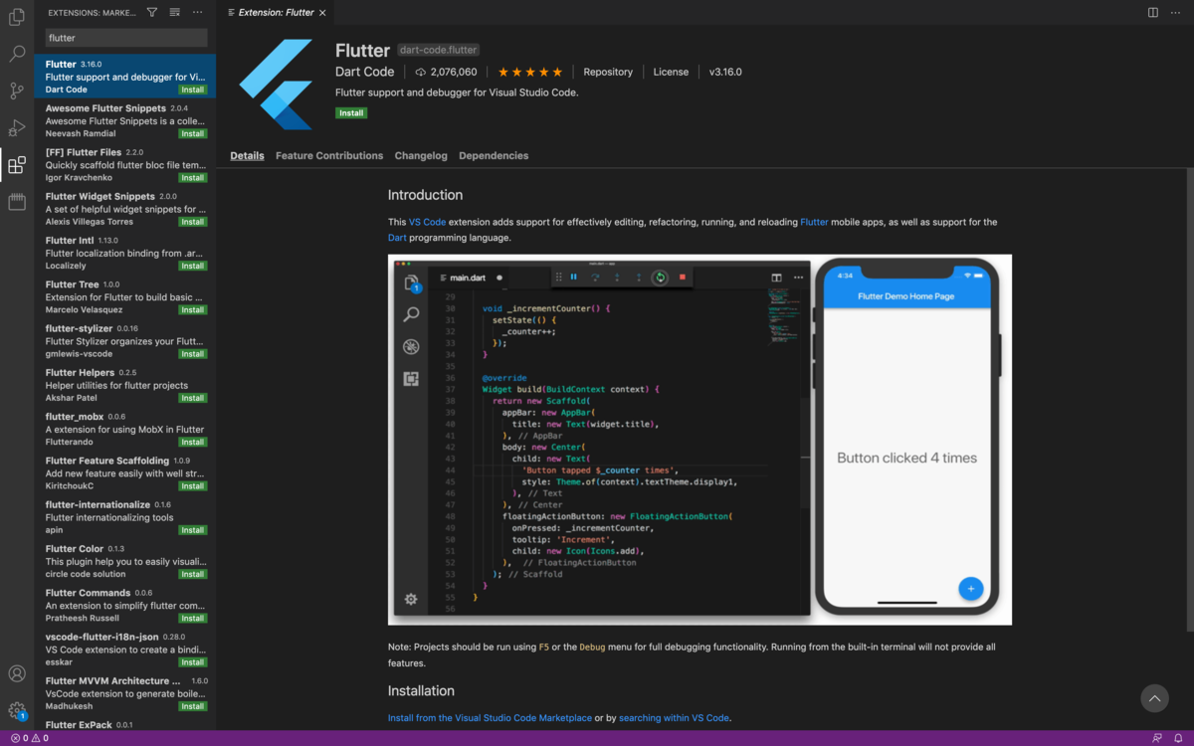Select Awesome Flutter Snippets list entry title
The height and width of the screenshot is (746, 1194).
click(x=105, y=107)
